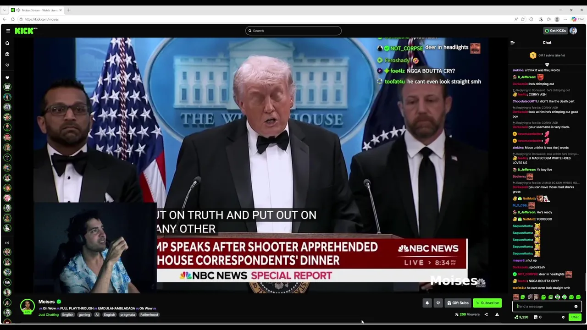Click the Moises channel name

coord(46,302)
